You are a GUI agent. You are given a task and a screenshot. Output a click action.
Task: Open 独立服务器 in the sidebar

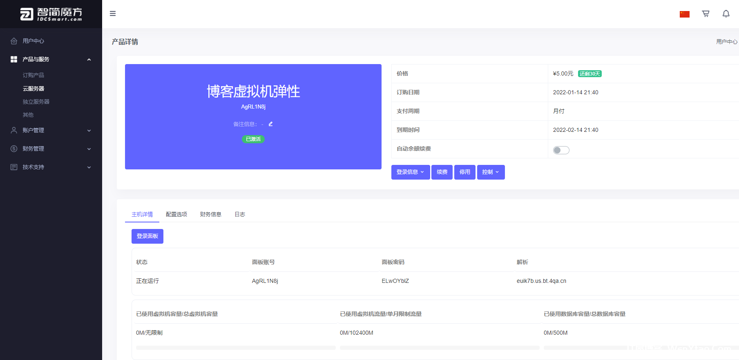(36, 102)
